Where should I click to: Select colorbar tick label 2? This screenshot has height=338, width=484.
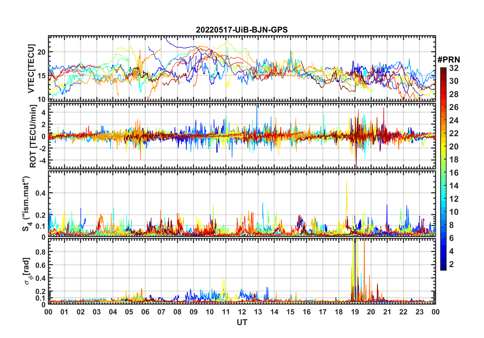[451, 264]
